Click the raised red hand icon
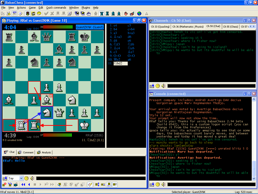258x194 pixels. [126, 14]
